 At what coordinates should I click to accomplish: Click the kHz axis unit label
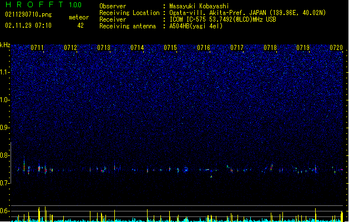pyautogui.click(x=5, y=45)
